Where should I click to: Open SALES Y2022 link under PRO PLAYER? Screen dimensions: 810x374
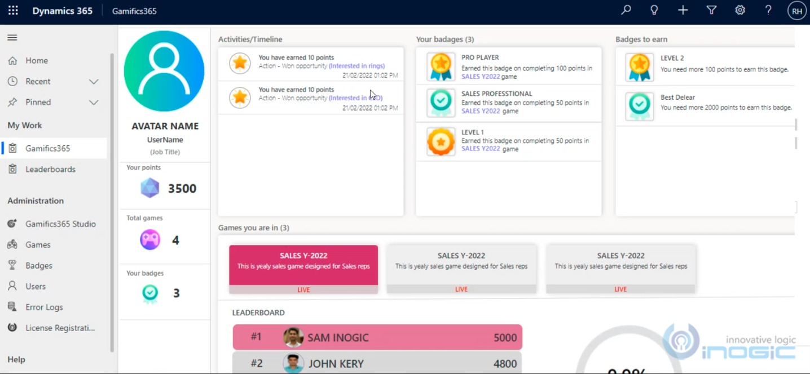(481, 76)
